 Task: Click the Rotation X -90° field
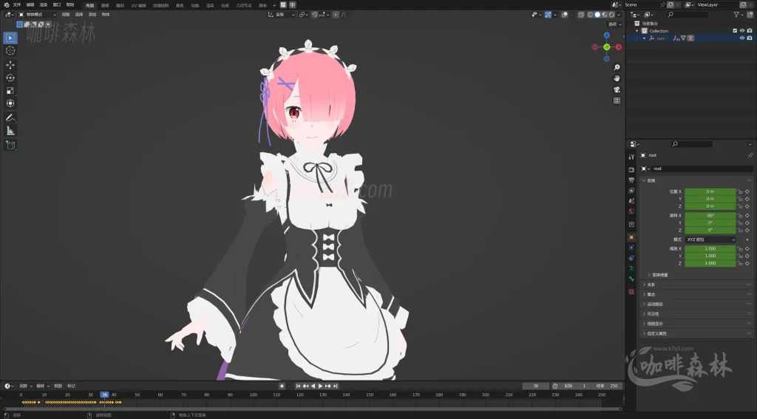(x=710, y=216)
